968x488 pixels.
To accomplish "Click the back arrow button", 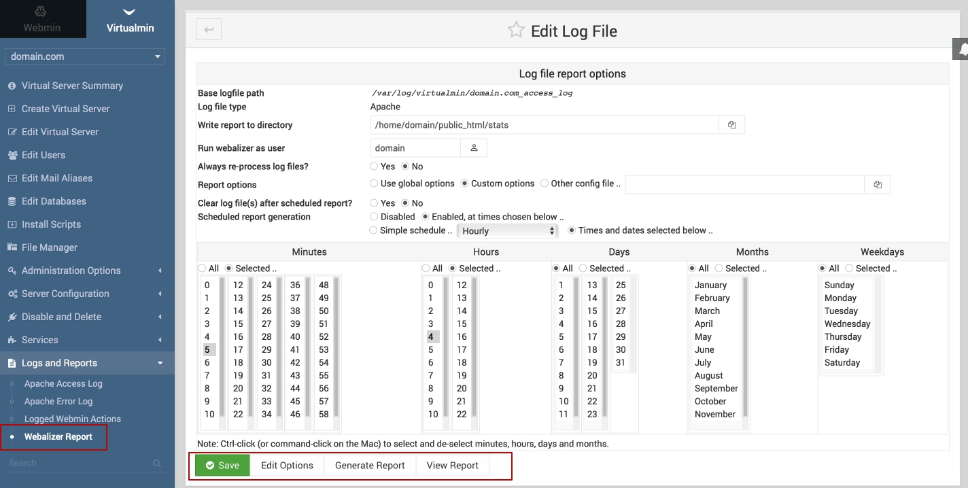I will [x=209, y=29].
